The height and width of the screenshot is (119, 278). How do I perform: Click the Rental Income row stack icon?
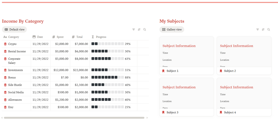(x=5, y=51)
